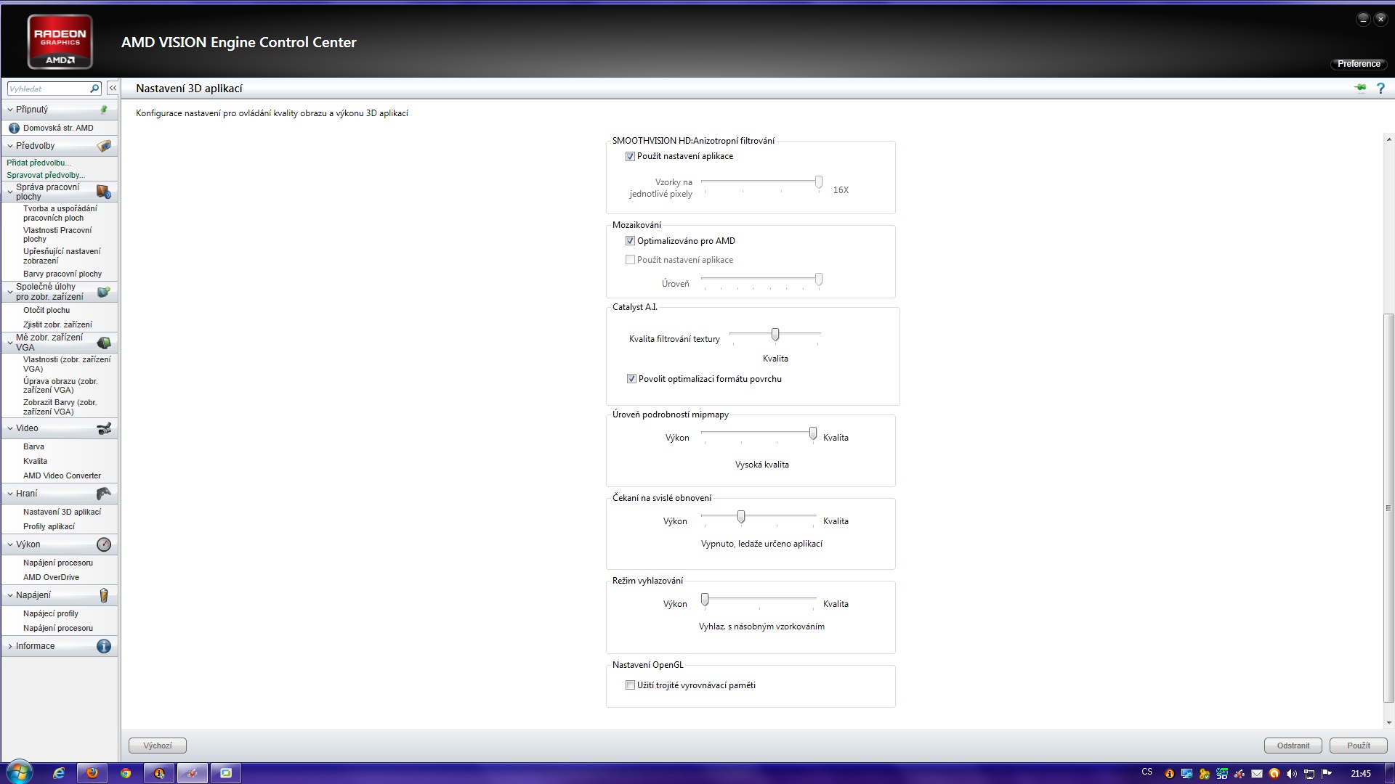Open Firefox from the taskbar
This screenshot has height=784, width=1395.
coord(92,773)
